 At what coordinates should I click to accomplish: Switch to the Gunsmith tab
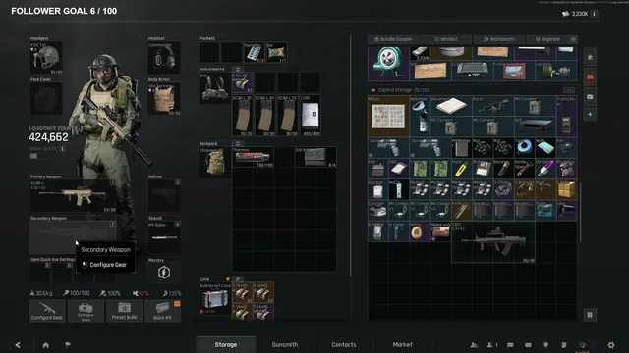[x=285, y=344]
